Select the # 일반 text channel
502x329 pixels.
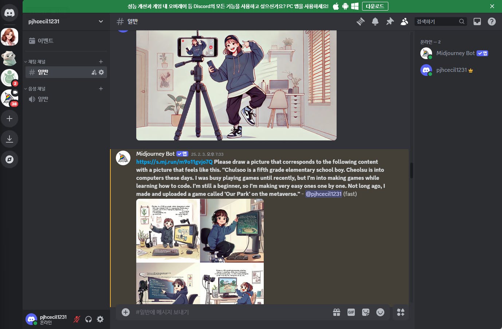(58, 72)
